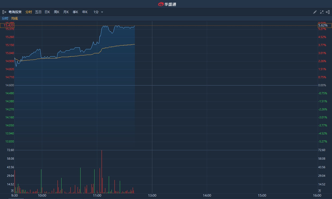Switch to the 年K yearly candlestick chart
Screen dimensions: 332x199
pyautogui.click(x=85, y=12)
